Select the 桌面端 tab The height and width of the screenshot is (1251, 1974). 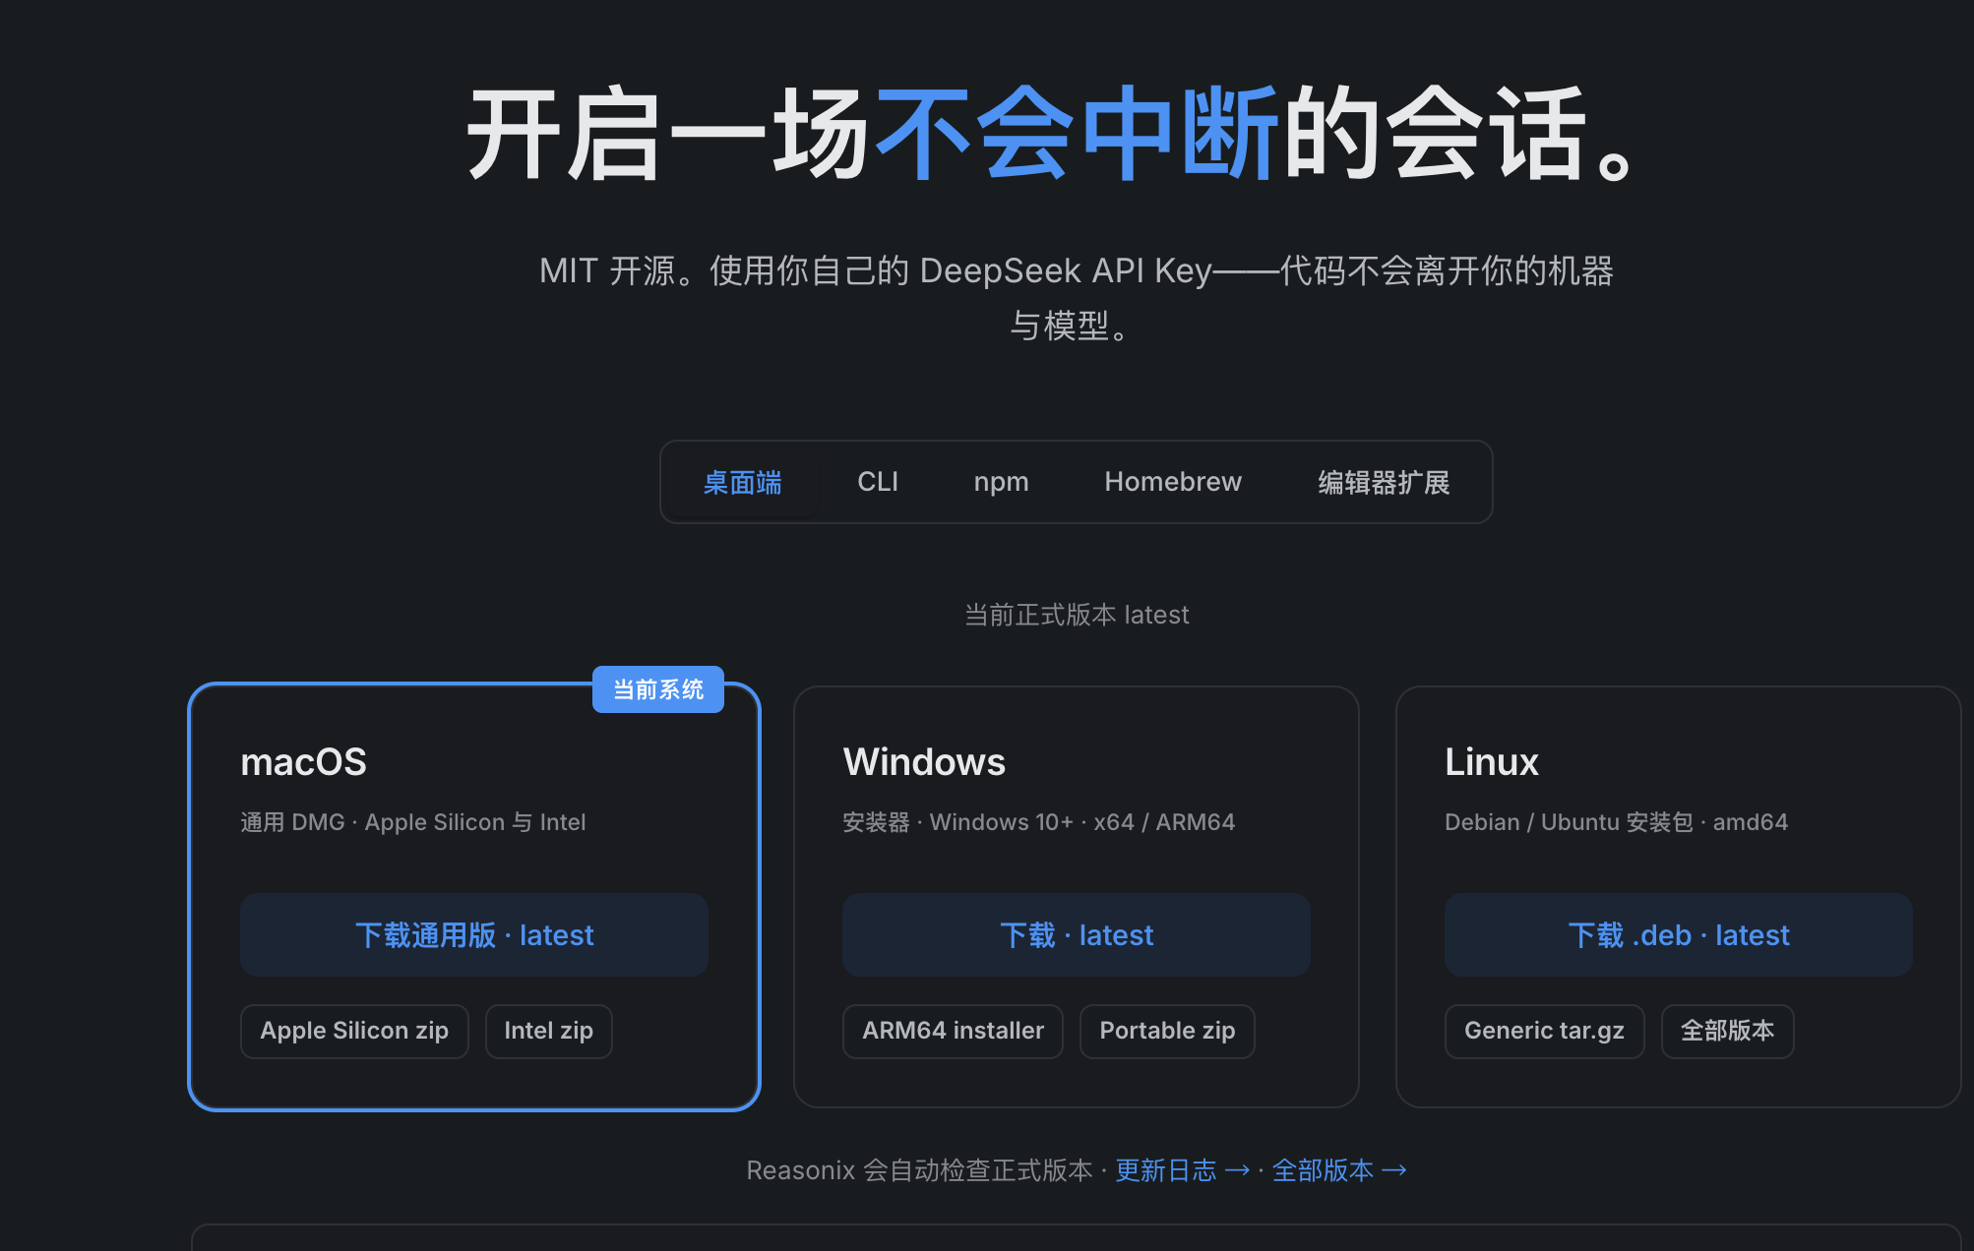(742, 482)
